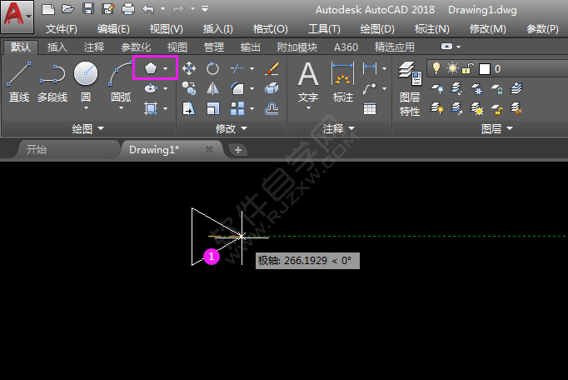Select the Line (直线) tool
Viewport: 568px width, 380px height.
pos(19,82)
